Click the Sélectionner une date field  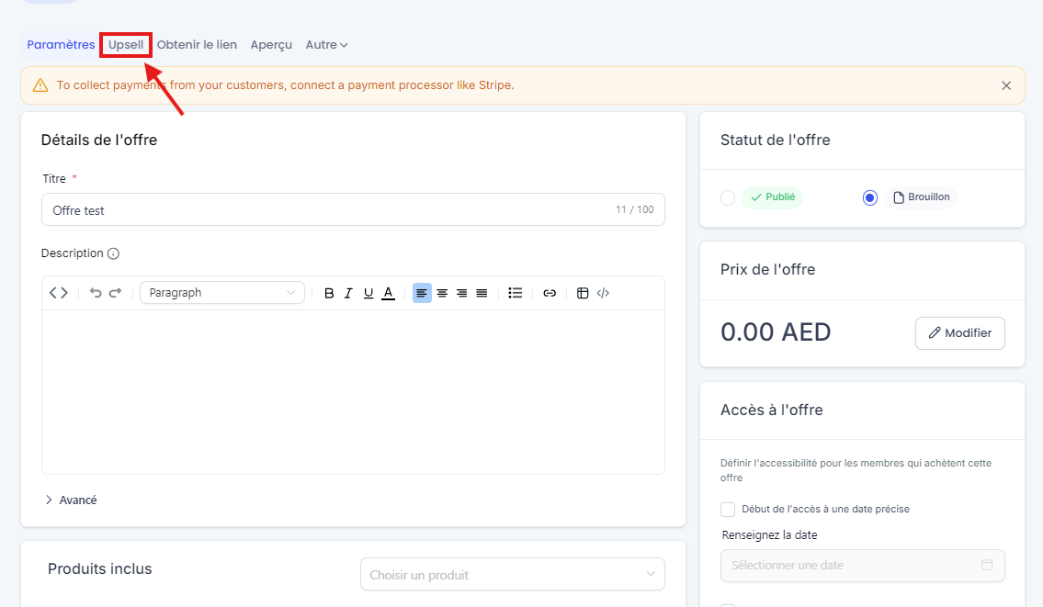pos(863,566)
